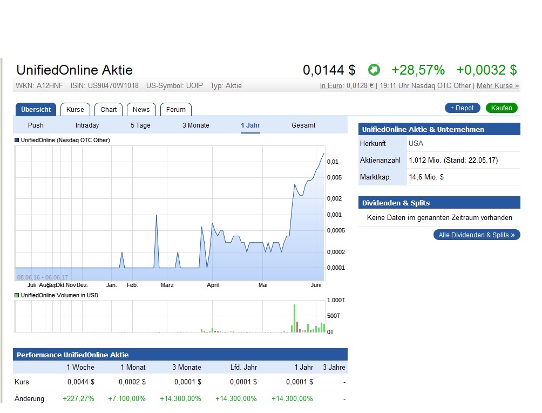Switch chart to 5 Tage
Viewport: 542px width, 413px height.
(140, 125)
